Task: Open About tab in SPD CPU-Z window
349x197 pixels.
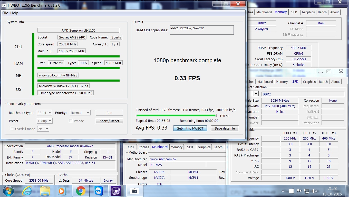Action: tap(336, 82)
